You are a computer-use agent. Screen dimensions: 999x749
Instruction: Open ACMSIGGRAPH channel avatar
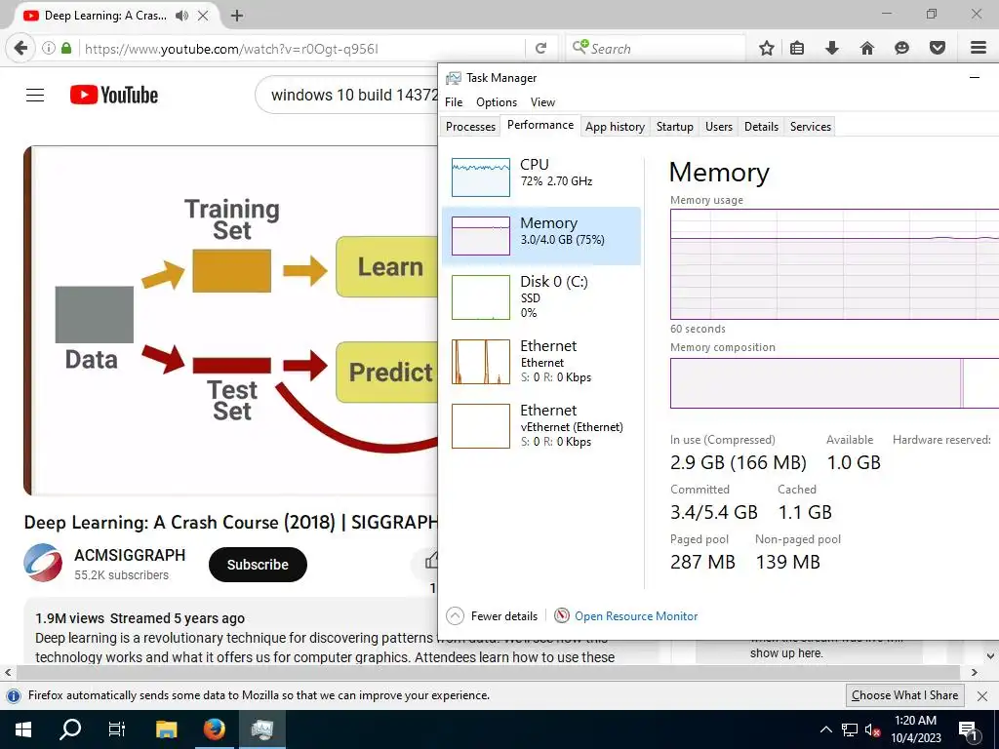pyautogui.click(x=43, y=563)
